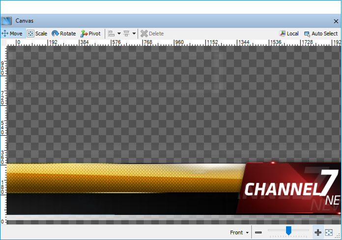
Task: Open the Front view dropdown
Action: (239, 233)
